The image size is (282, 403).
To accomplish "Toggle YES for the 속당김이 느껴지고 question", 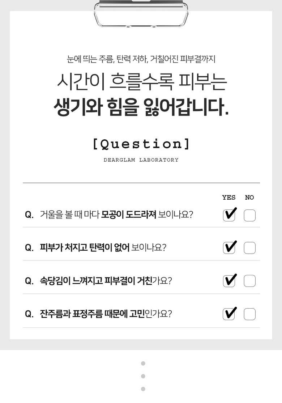I will [x=229, y=281].
